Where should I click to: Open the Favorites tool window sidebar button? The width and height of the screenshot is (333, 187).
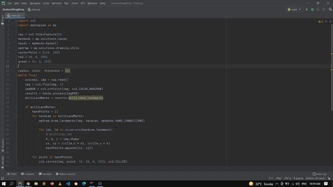pos(2,163)
